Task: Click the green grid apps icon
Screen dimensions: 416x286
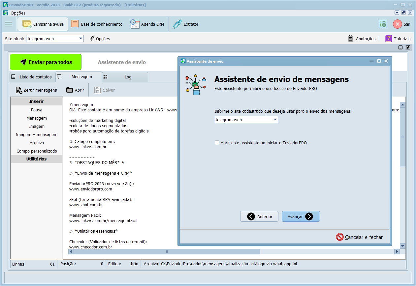Action: [x=383, y=24]
